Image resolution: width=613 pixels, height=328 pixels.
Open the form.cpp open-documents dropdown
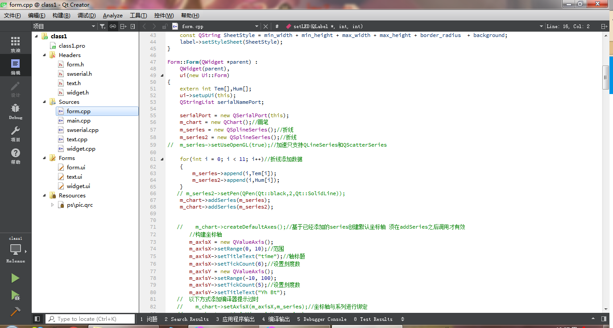point(215,26)
